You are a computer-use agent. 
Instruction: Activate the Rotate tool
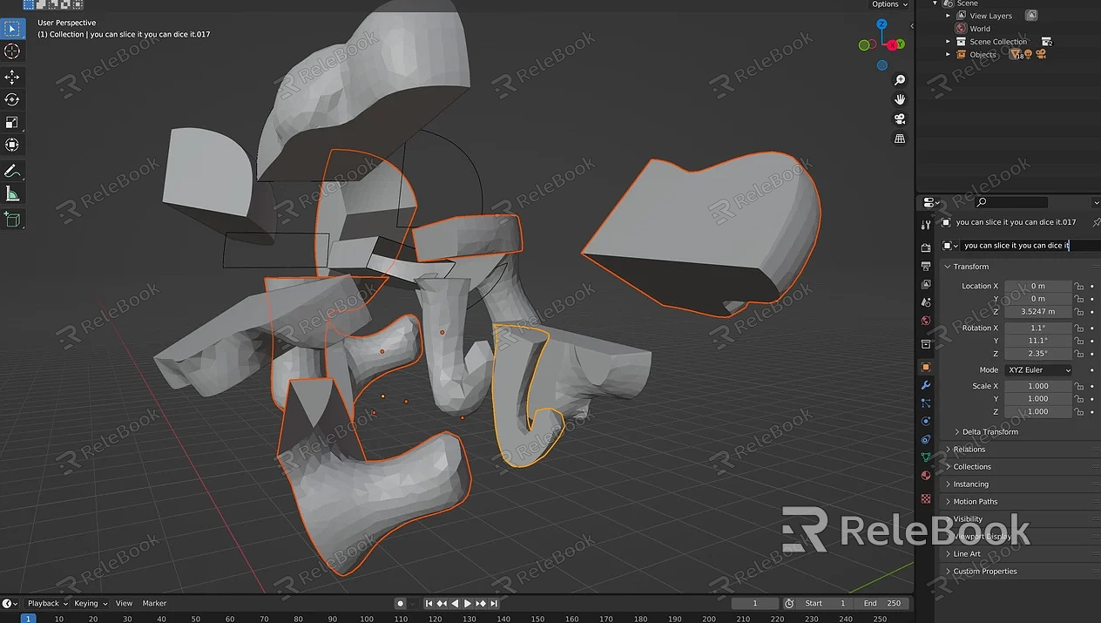(x=12, y=99)
